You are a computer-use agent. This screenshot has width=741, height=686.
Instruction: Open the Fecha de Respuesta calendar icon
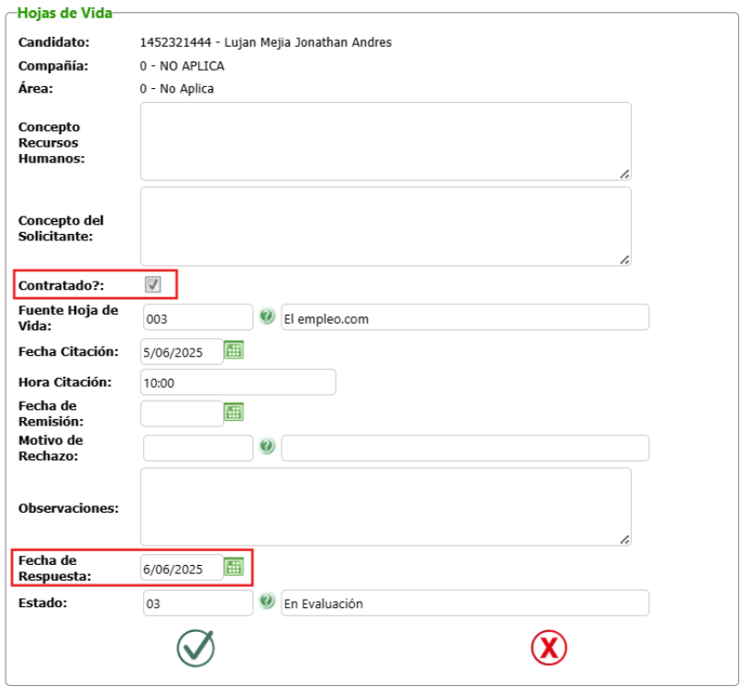coord(234,567)
